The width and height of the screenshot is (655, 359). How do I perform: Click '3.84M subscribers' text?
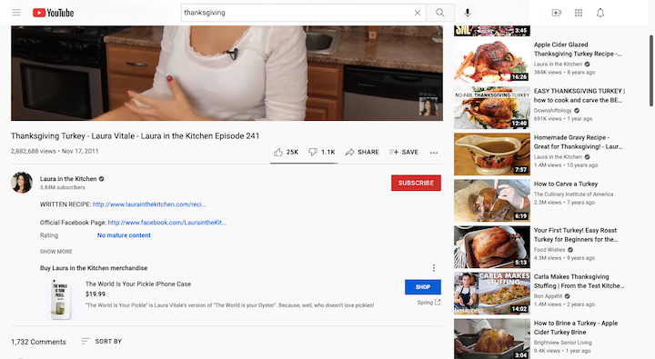click(x=62, y=187)
